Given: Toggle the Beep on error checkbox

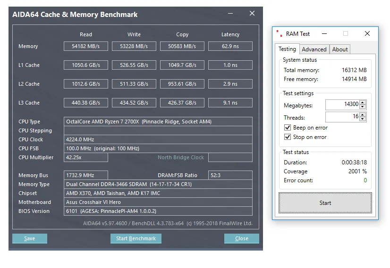Looking at the screenshot, I should 288,128.
